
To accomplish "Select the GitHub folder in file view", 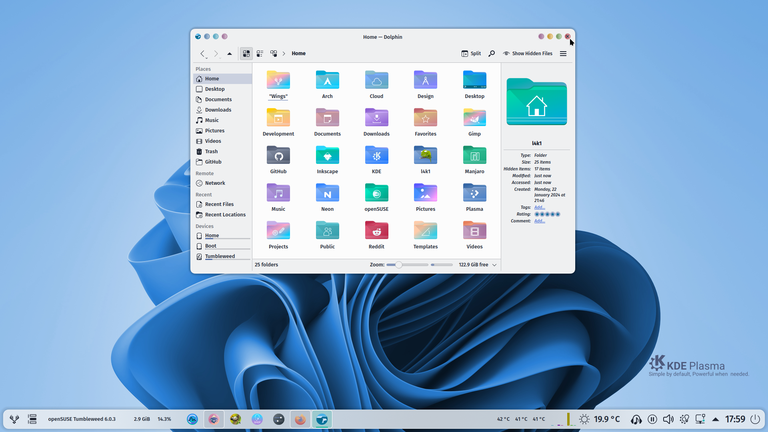I will (x=278, y=155).
